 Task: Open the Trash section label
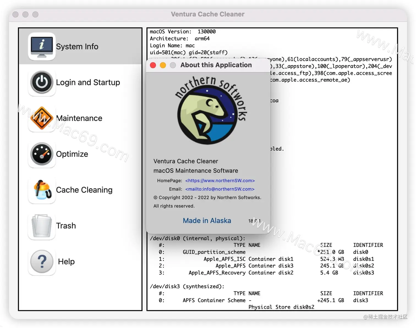coord(66,226)
